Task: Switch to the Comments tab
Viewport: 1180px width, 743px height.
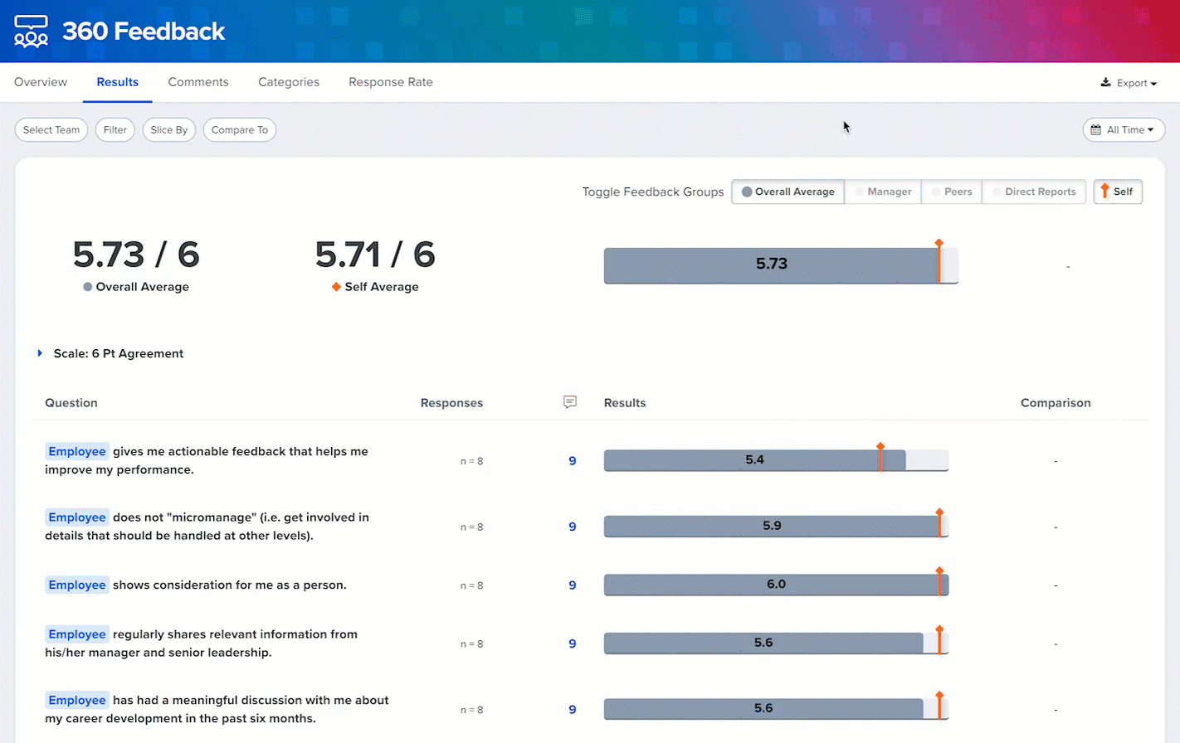Action: click(x=198, y=82)
